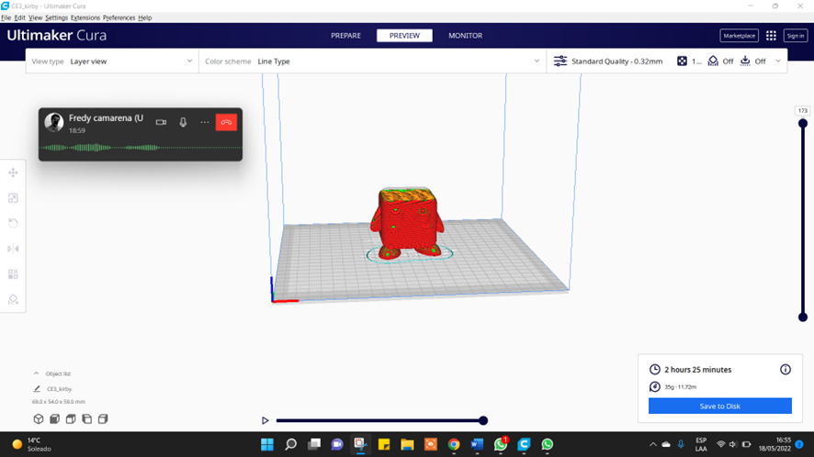Hang up the call with Fredy camarena
The width and height of the screenshot is (814, 457).
pos(226,122)
